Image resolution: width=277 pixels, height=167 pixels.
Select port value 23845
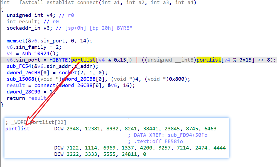click(172, 129)
